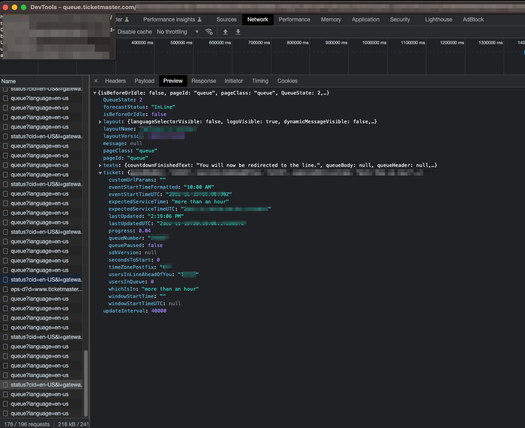Select the Network panel tab

point(257,20)
